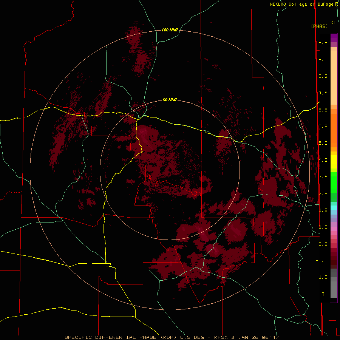The width and height of the screenshot is (340, 340).
Task: Pick the gray segment at the color bar bottom
Action: coord(334,288)
